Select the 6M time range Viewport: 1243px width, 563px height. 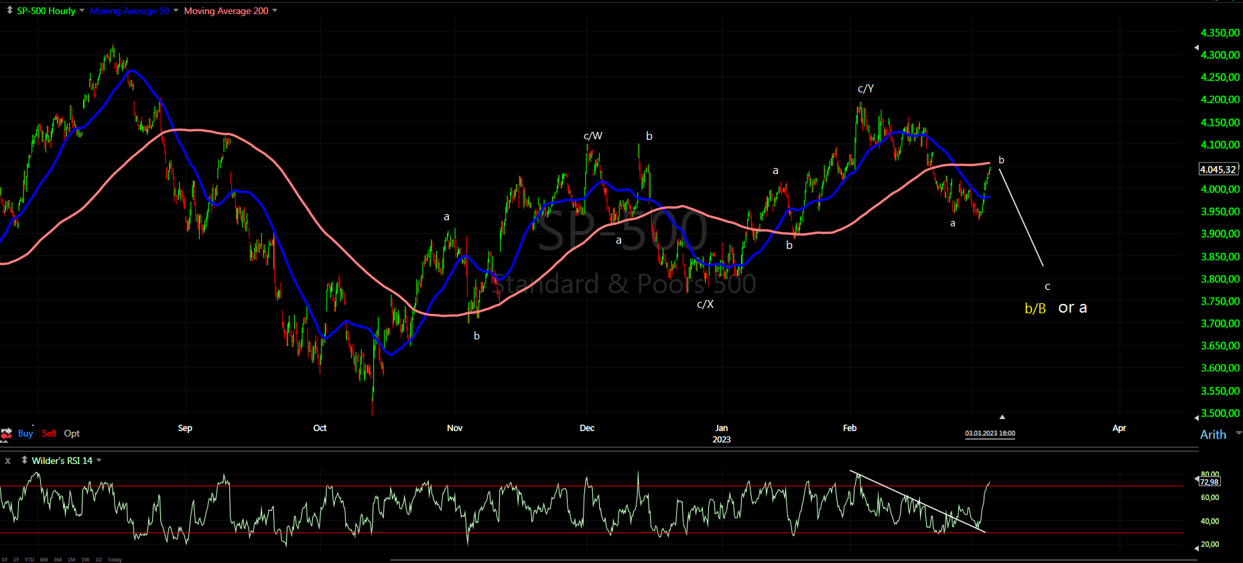click(x=44, y=560)
